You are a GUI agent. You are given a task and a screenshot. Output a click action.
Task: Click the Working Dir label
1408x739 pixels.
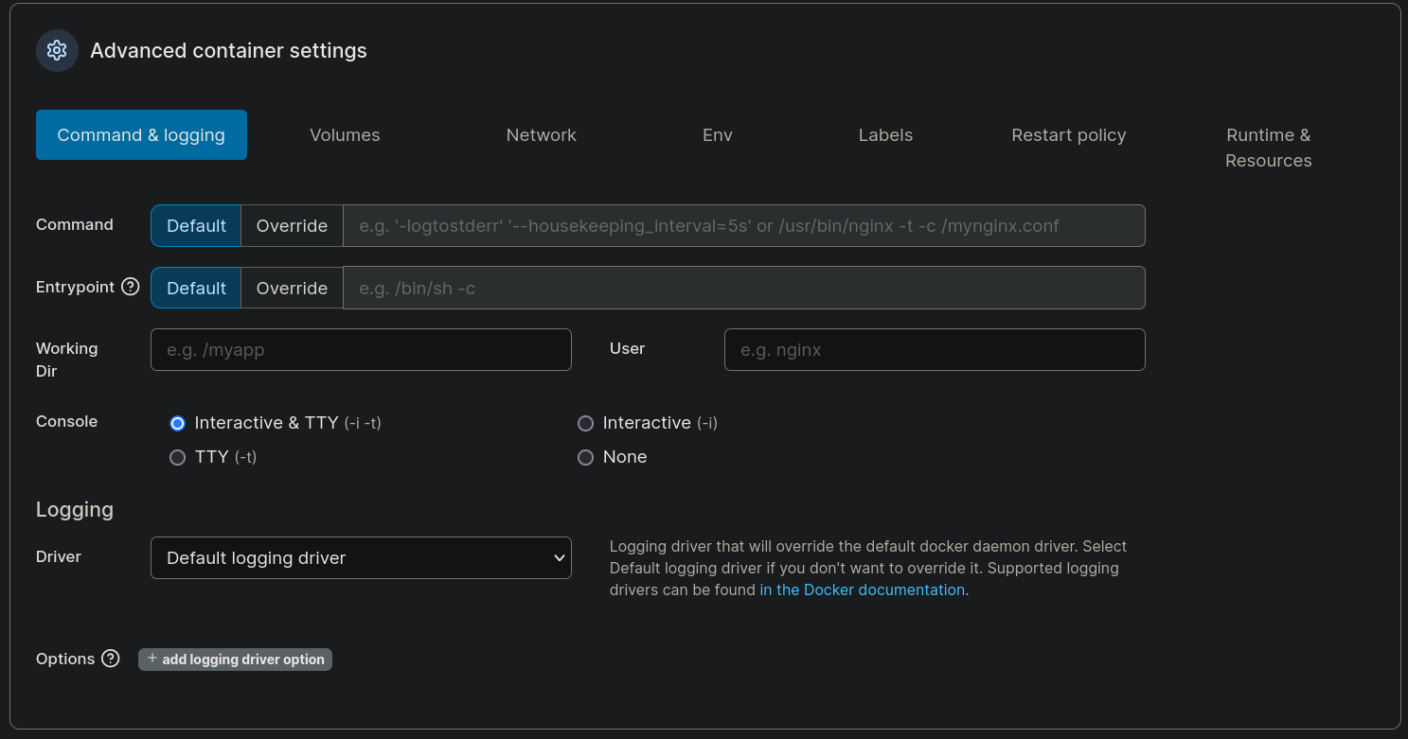[x=66, y=360]
